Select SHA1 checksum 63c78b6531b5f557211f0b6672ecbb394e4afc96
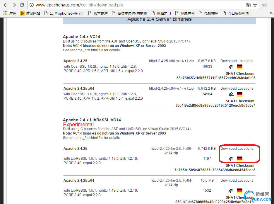Viewport: 274px width, 204px height. (216, 78)
